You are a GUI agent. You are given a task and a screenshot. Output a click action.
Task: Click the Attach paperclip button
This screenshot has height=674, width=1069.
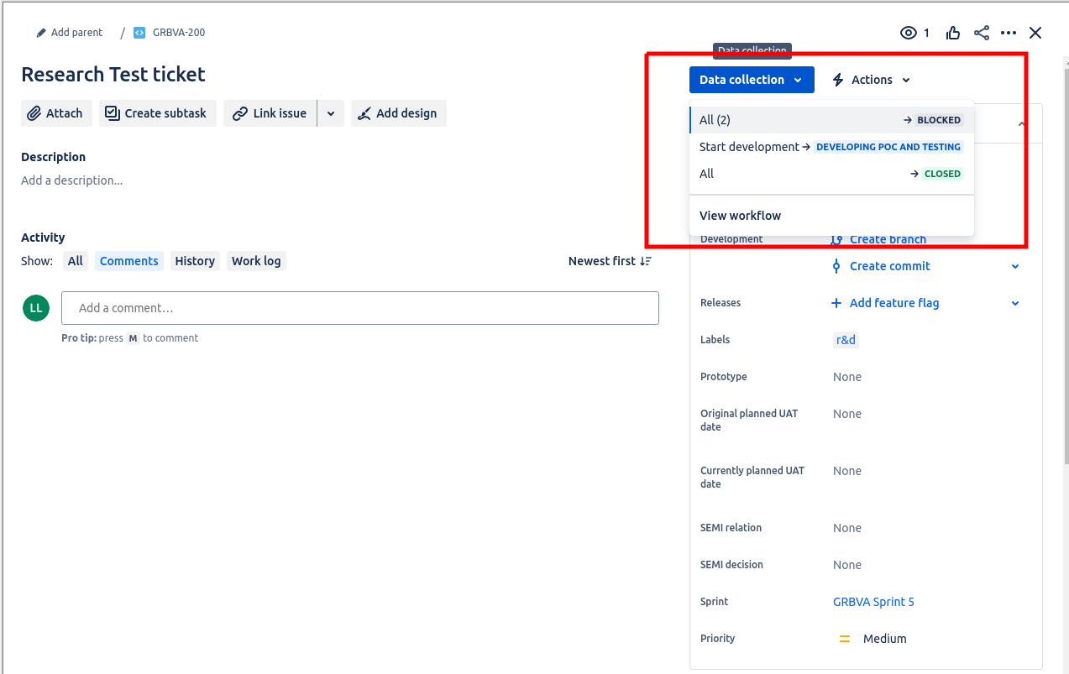pyautogui.click(x=56, y=113)
